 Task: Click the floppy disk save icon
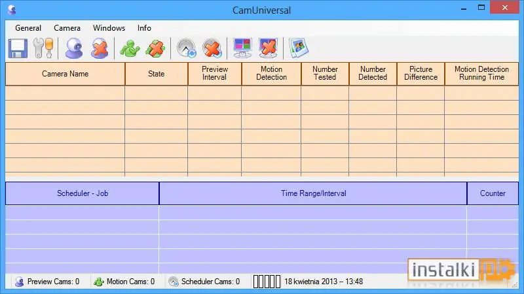(18, 48)
